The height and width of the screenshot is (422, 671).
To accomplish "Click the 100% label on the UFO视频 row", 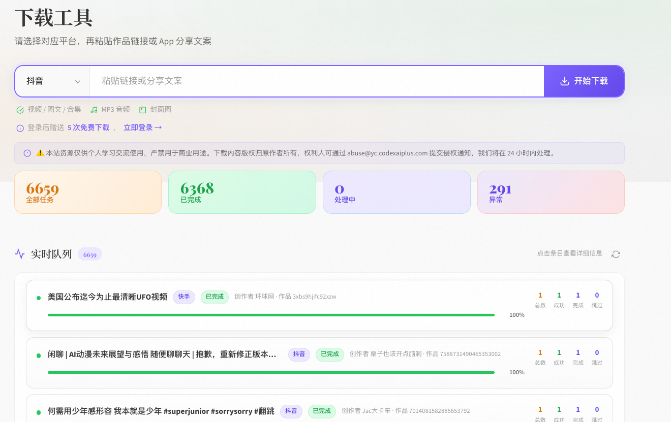I will 517,315.
